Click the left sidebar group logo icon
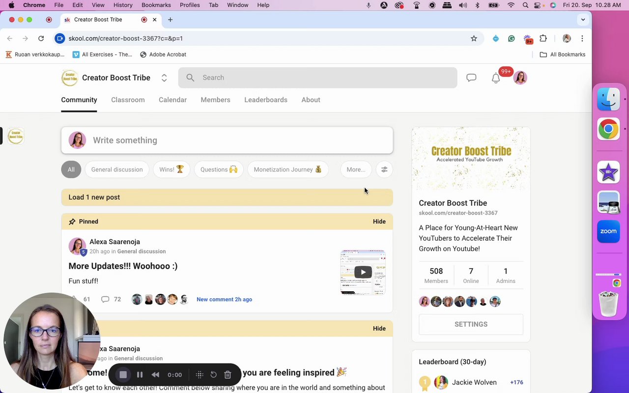 [16, 136]
